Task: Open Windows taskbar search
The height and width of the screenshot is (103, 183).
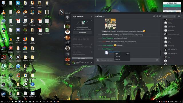Action: tap(5, 102)
